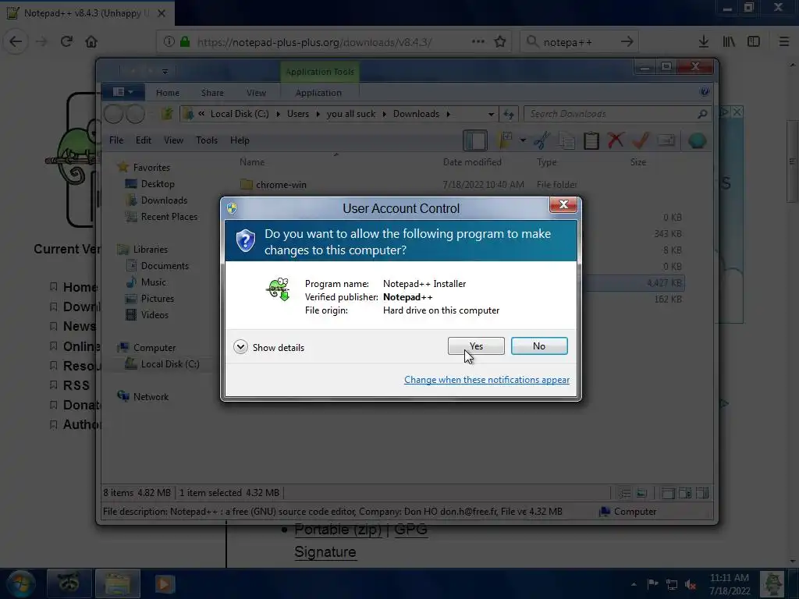Viewport: 799px width, 599px height.
Task: Open Home ribbon tab in Explorer
Action: point(168,93)
